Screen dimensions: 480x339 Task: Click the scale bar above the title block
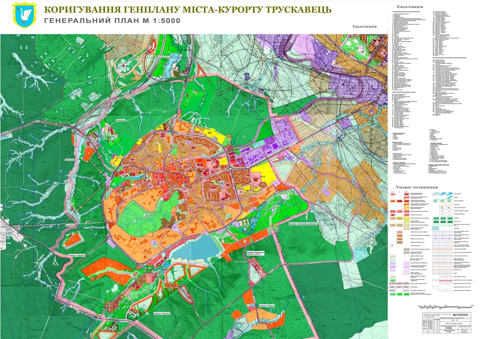445,307
